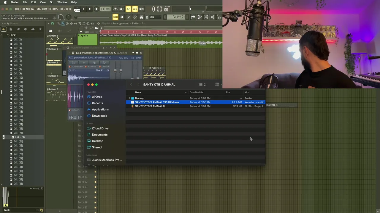Viewport: 380px width, 213px height.
Task: Expand the Backup folder disclosure arrow
Action: point(130,98)
